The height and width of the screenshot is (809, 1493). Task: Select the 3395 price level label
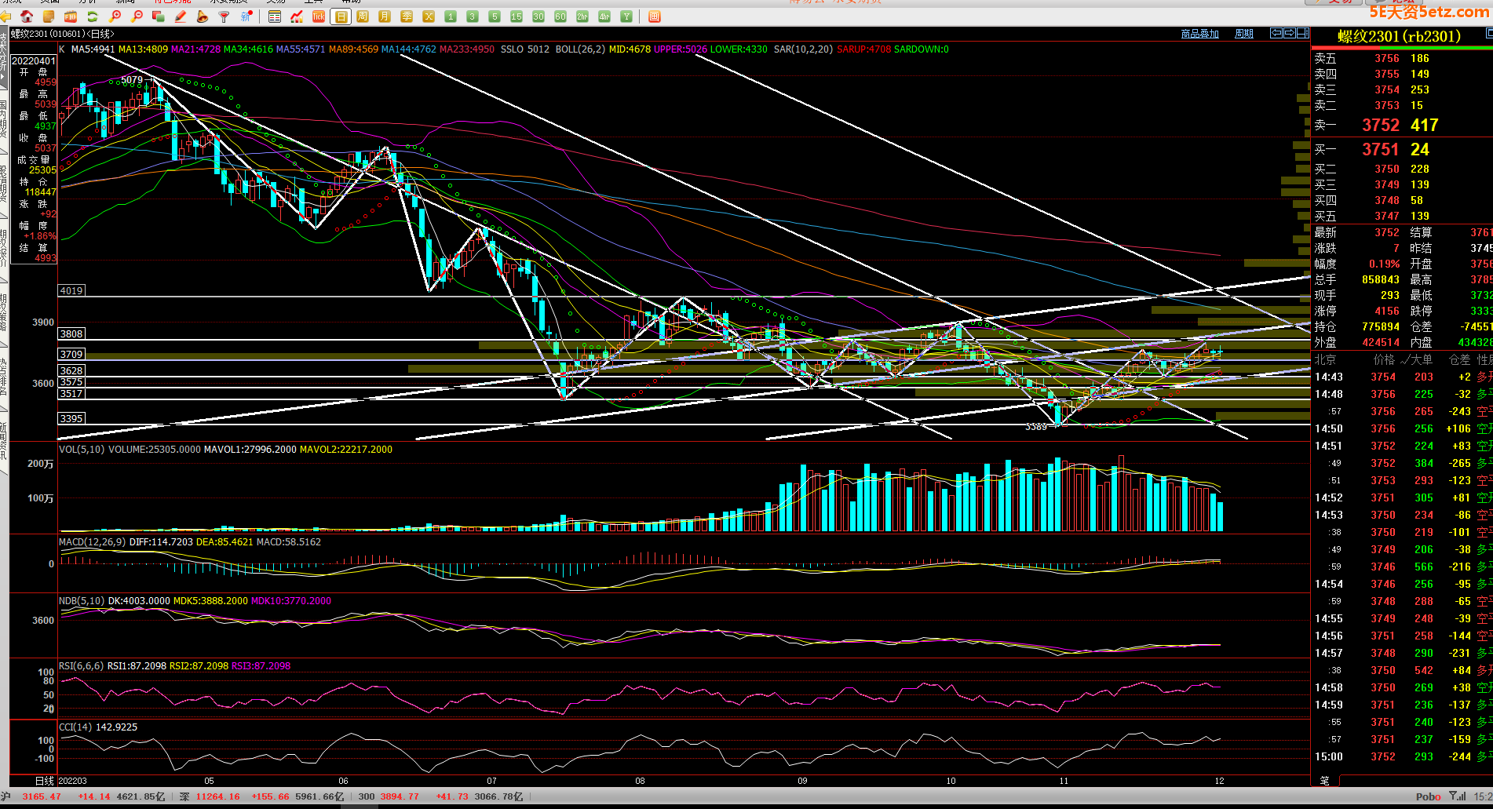pos(71,418)
